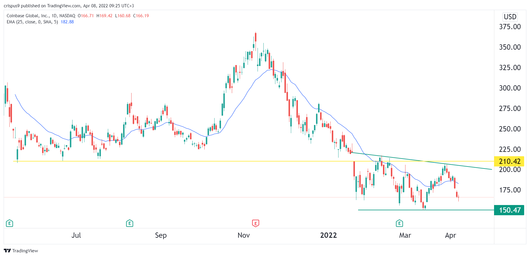Select the yellow 210.42 price label
Screen dimensions: 530x257
(509, 161)
